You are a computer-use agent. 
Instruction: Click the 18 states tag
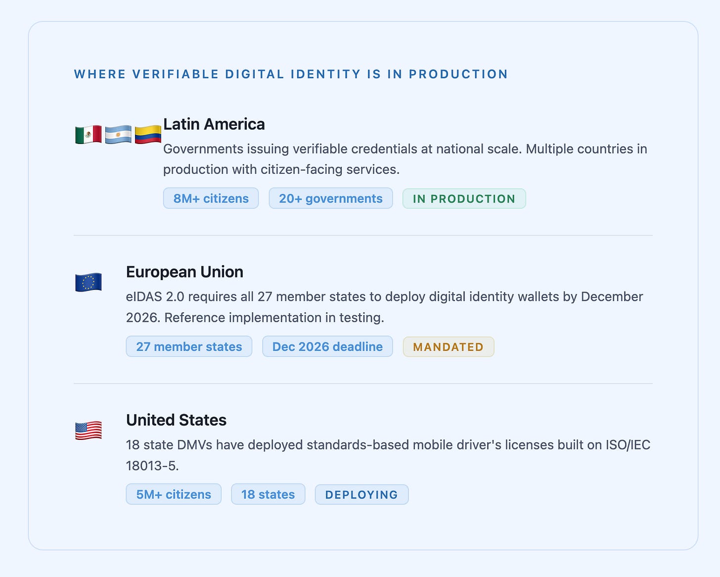pyautogui.click(x=268, y=494)
